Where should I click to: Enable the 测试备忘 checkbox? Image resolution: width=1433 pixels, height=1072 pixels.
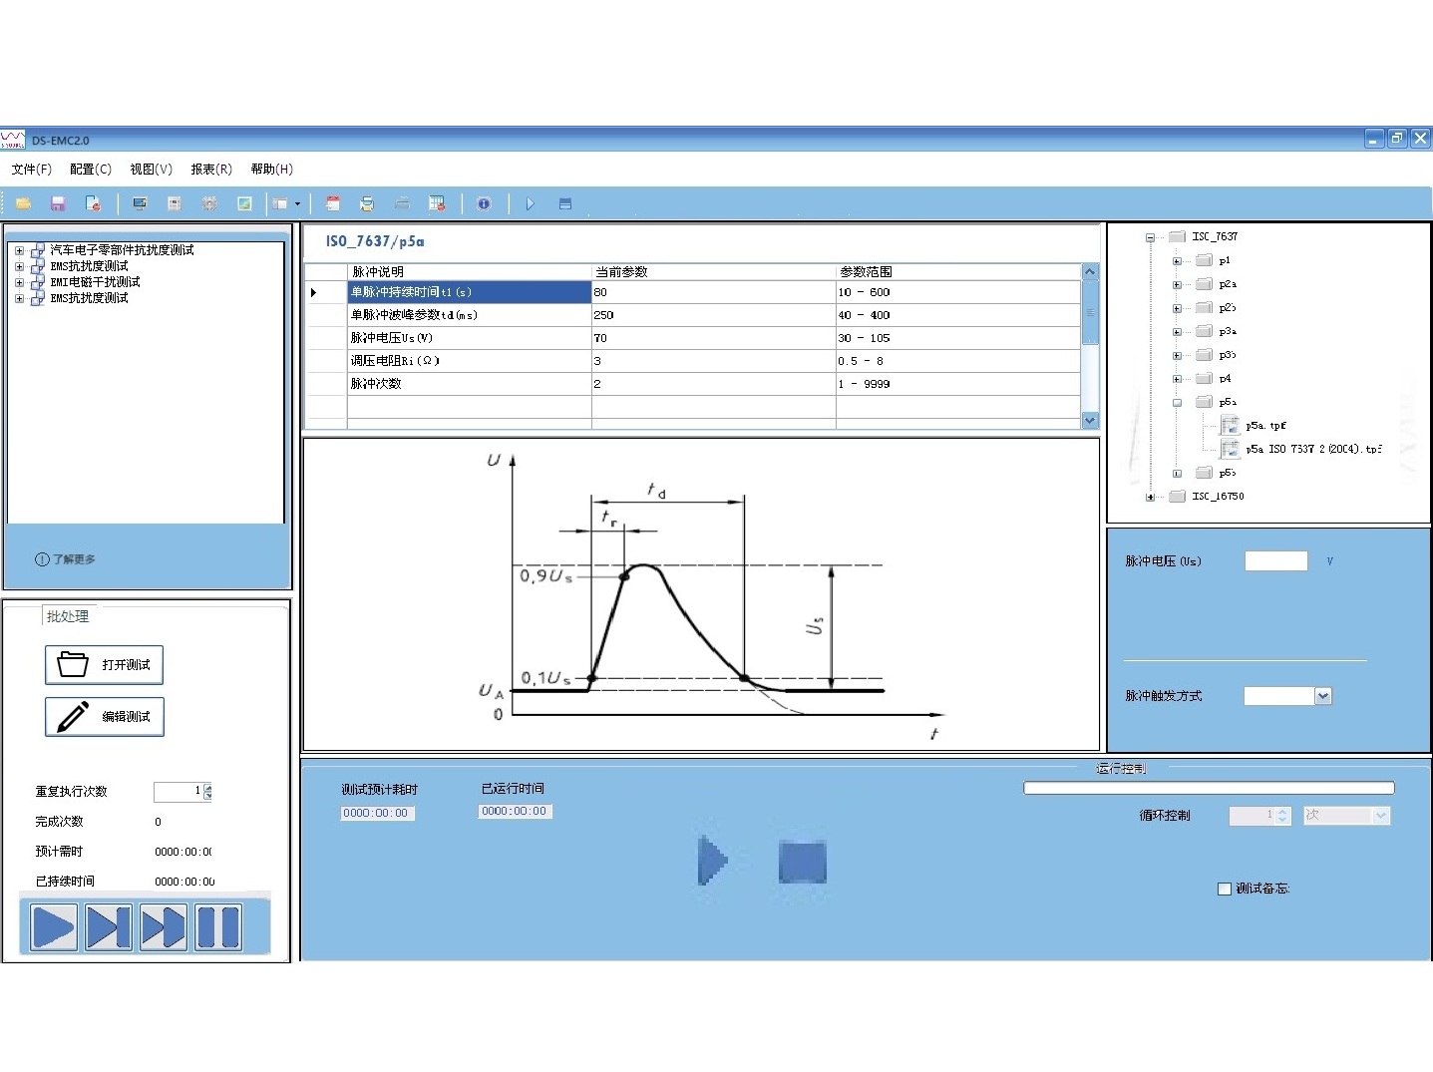[1225, 889]
